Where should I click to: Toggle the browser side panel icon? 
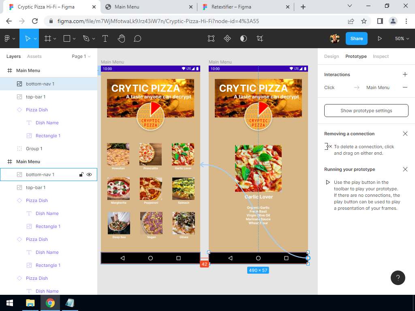coord(380,21)
